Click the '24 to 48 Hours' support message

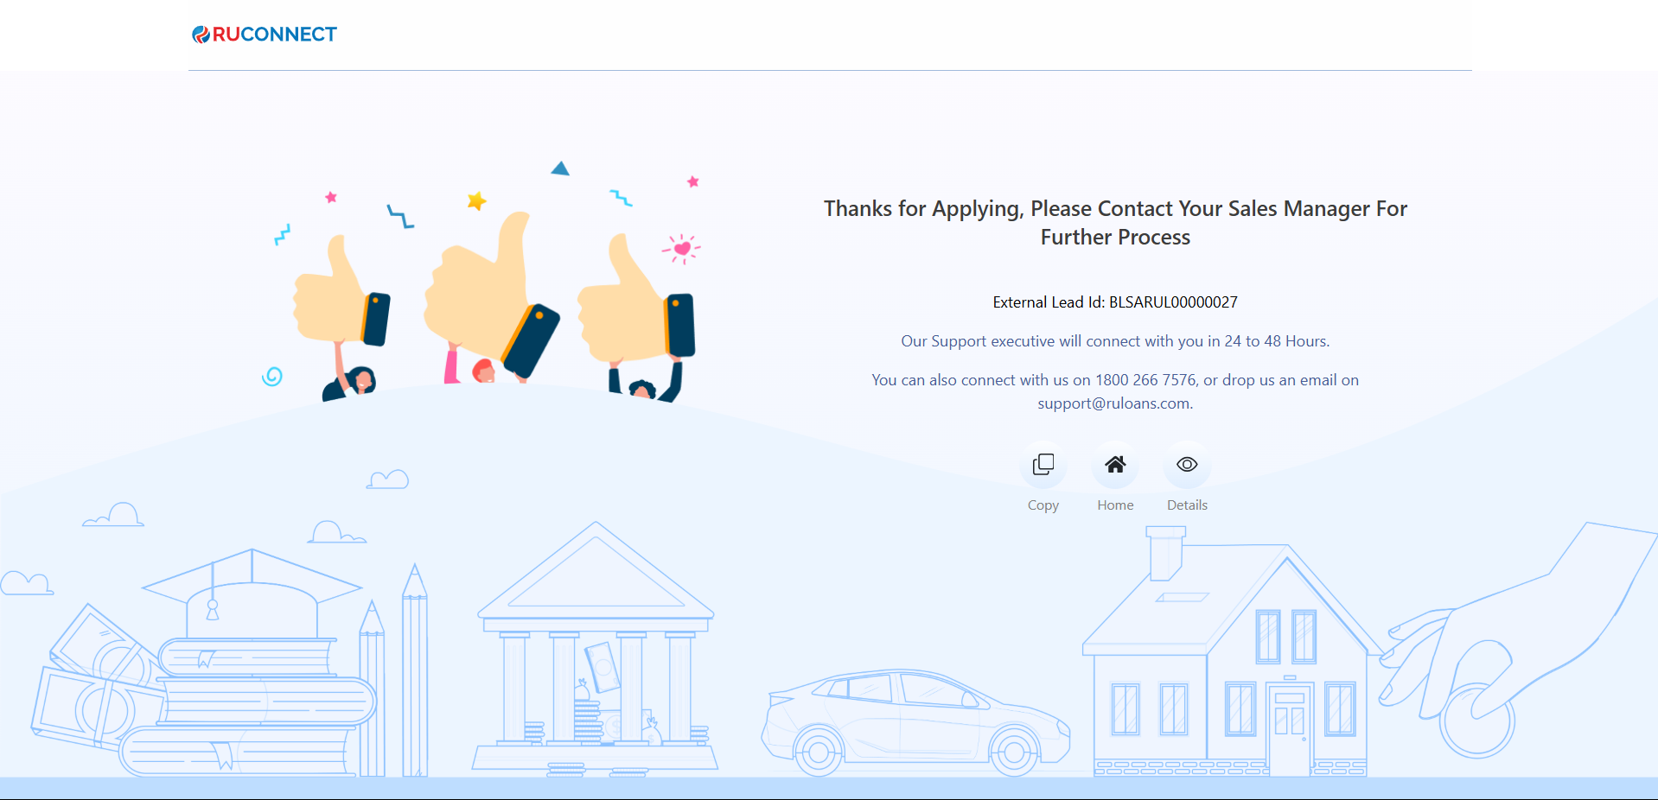1115,341
